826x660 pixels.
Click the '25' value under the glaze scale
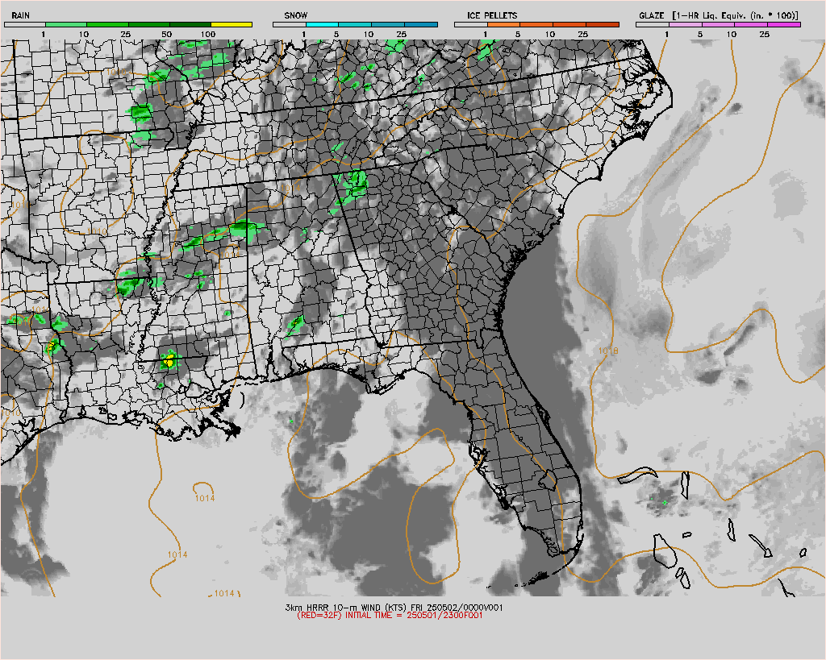click(x=765, y=34)
